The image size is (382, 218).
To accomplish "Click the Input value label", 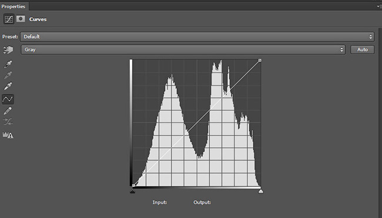I will 160,202.
